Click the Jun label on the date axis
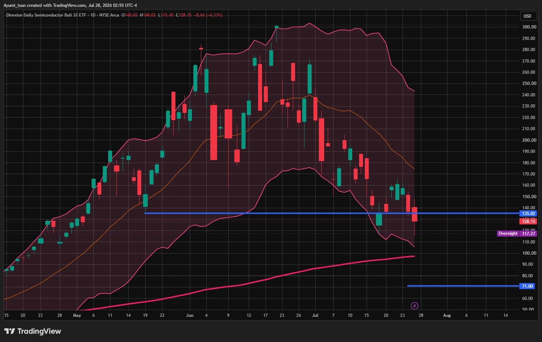This screenshot has height=342, width=542. tap(190, 315)
